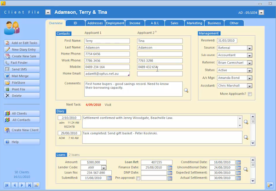Open magnifier for 29/08/2010 diary entry
The image size is (276, 191).
pyautogui.click(x=246, y=137)
